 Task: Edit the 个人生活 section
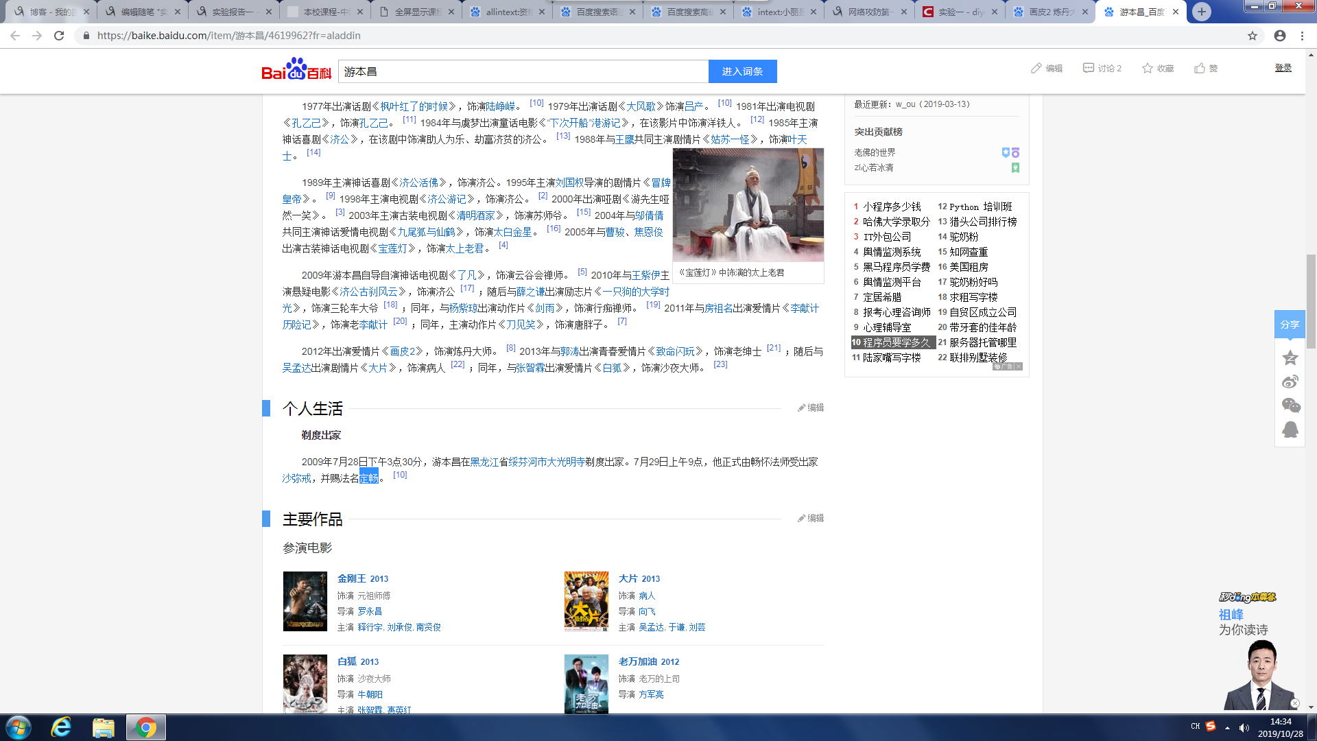811,408
